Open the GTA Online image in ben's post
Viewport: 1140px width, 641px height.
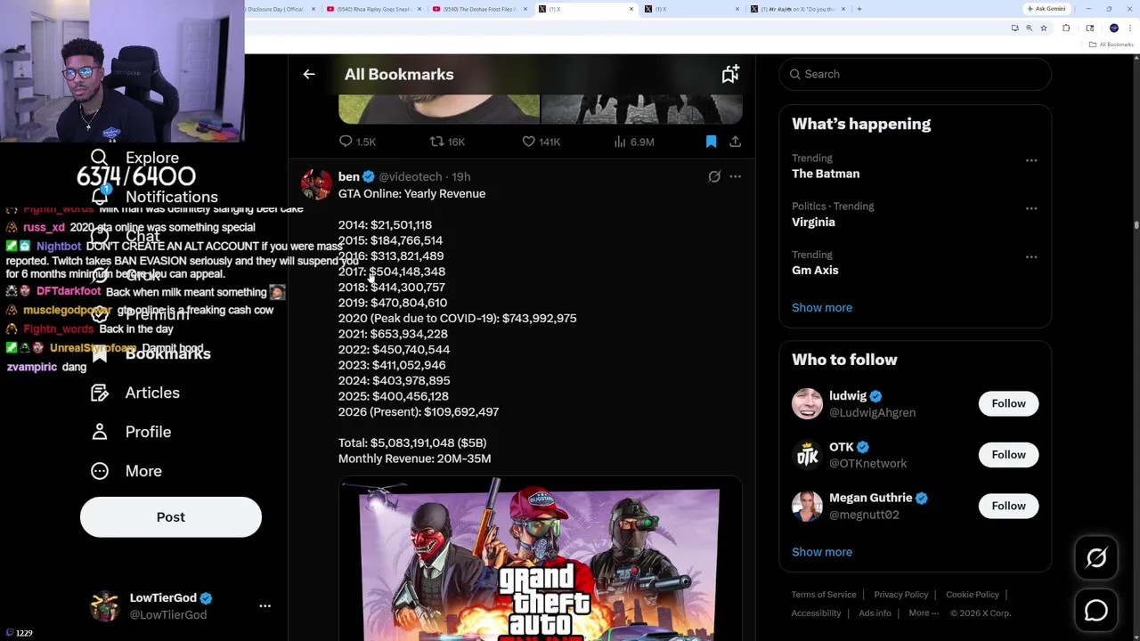(540, 560)
